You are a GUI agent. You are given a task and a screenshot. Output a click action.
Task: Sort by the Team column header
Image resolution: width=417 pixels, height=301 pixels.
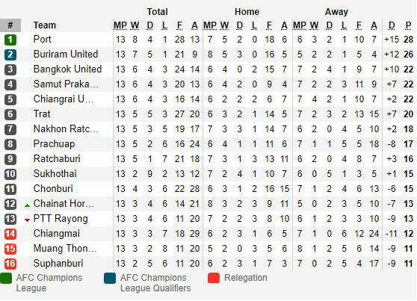tap(45, 25)
